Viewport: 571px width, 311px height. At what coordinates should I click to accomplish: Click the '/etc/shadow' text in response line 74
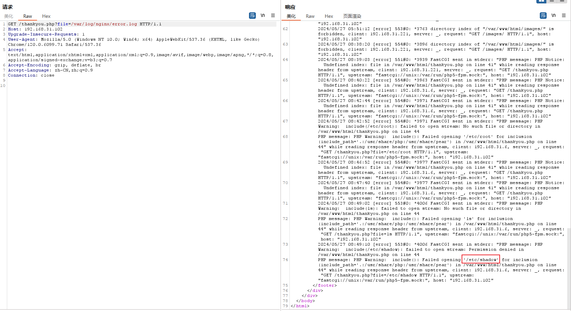pyautogui.click(x=480, y=260)
